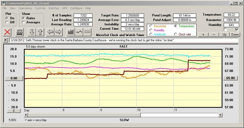Select the wavy lines graph icon
The image size is (244, 128).
tap(88, 32)
